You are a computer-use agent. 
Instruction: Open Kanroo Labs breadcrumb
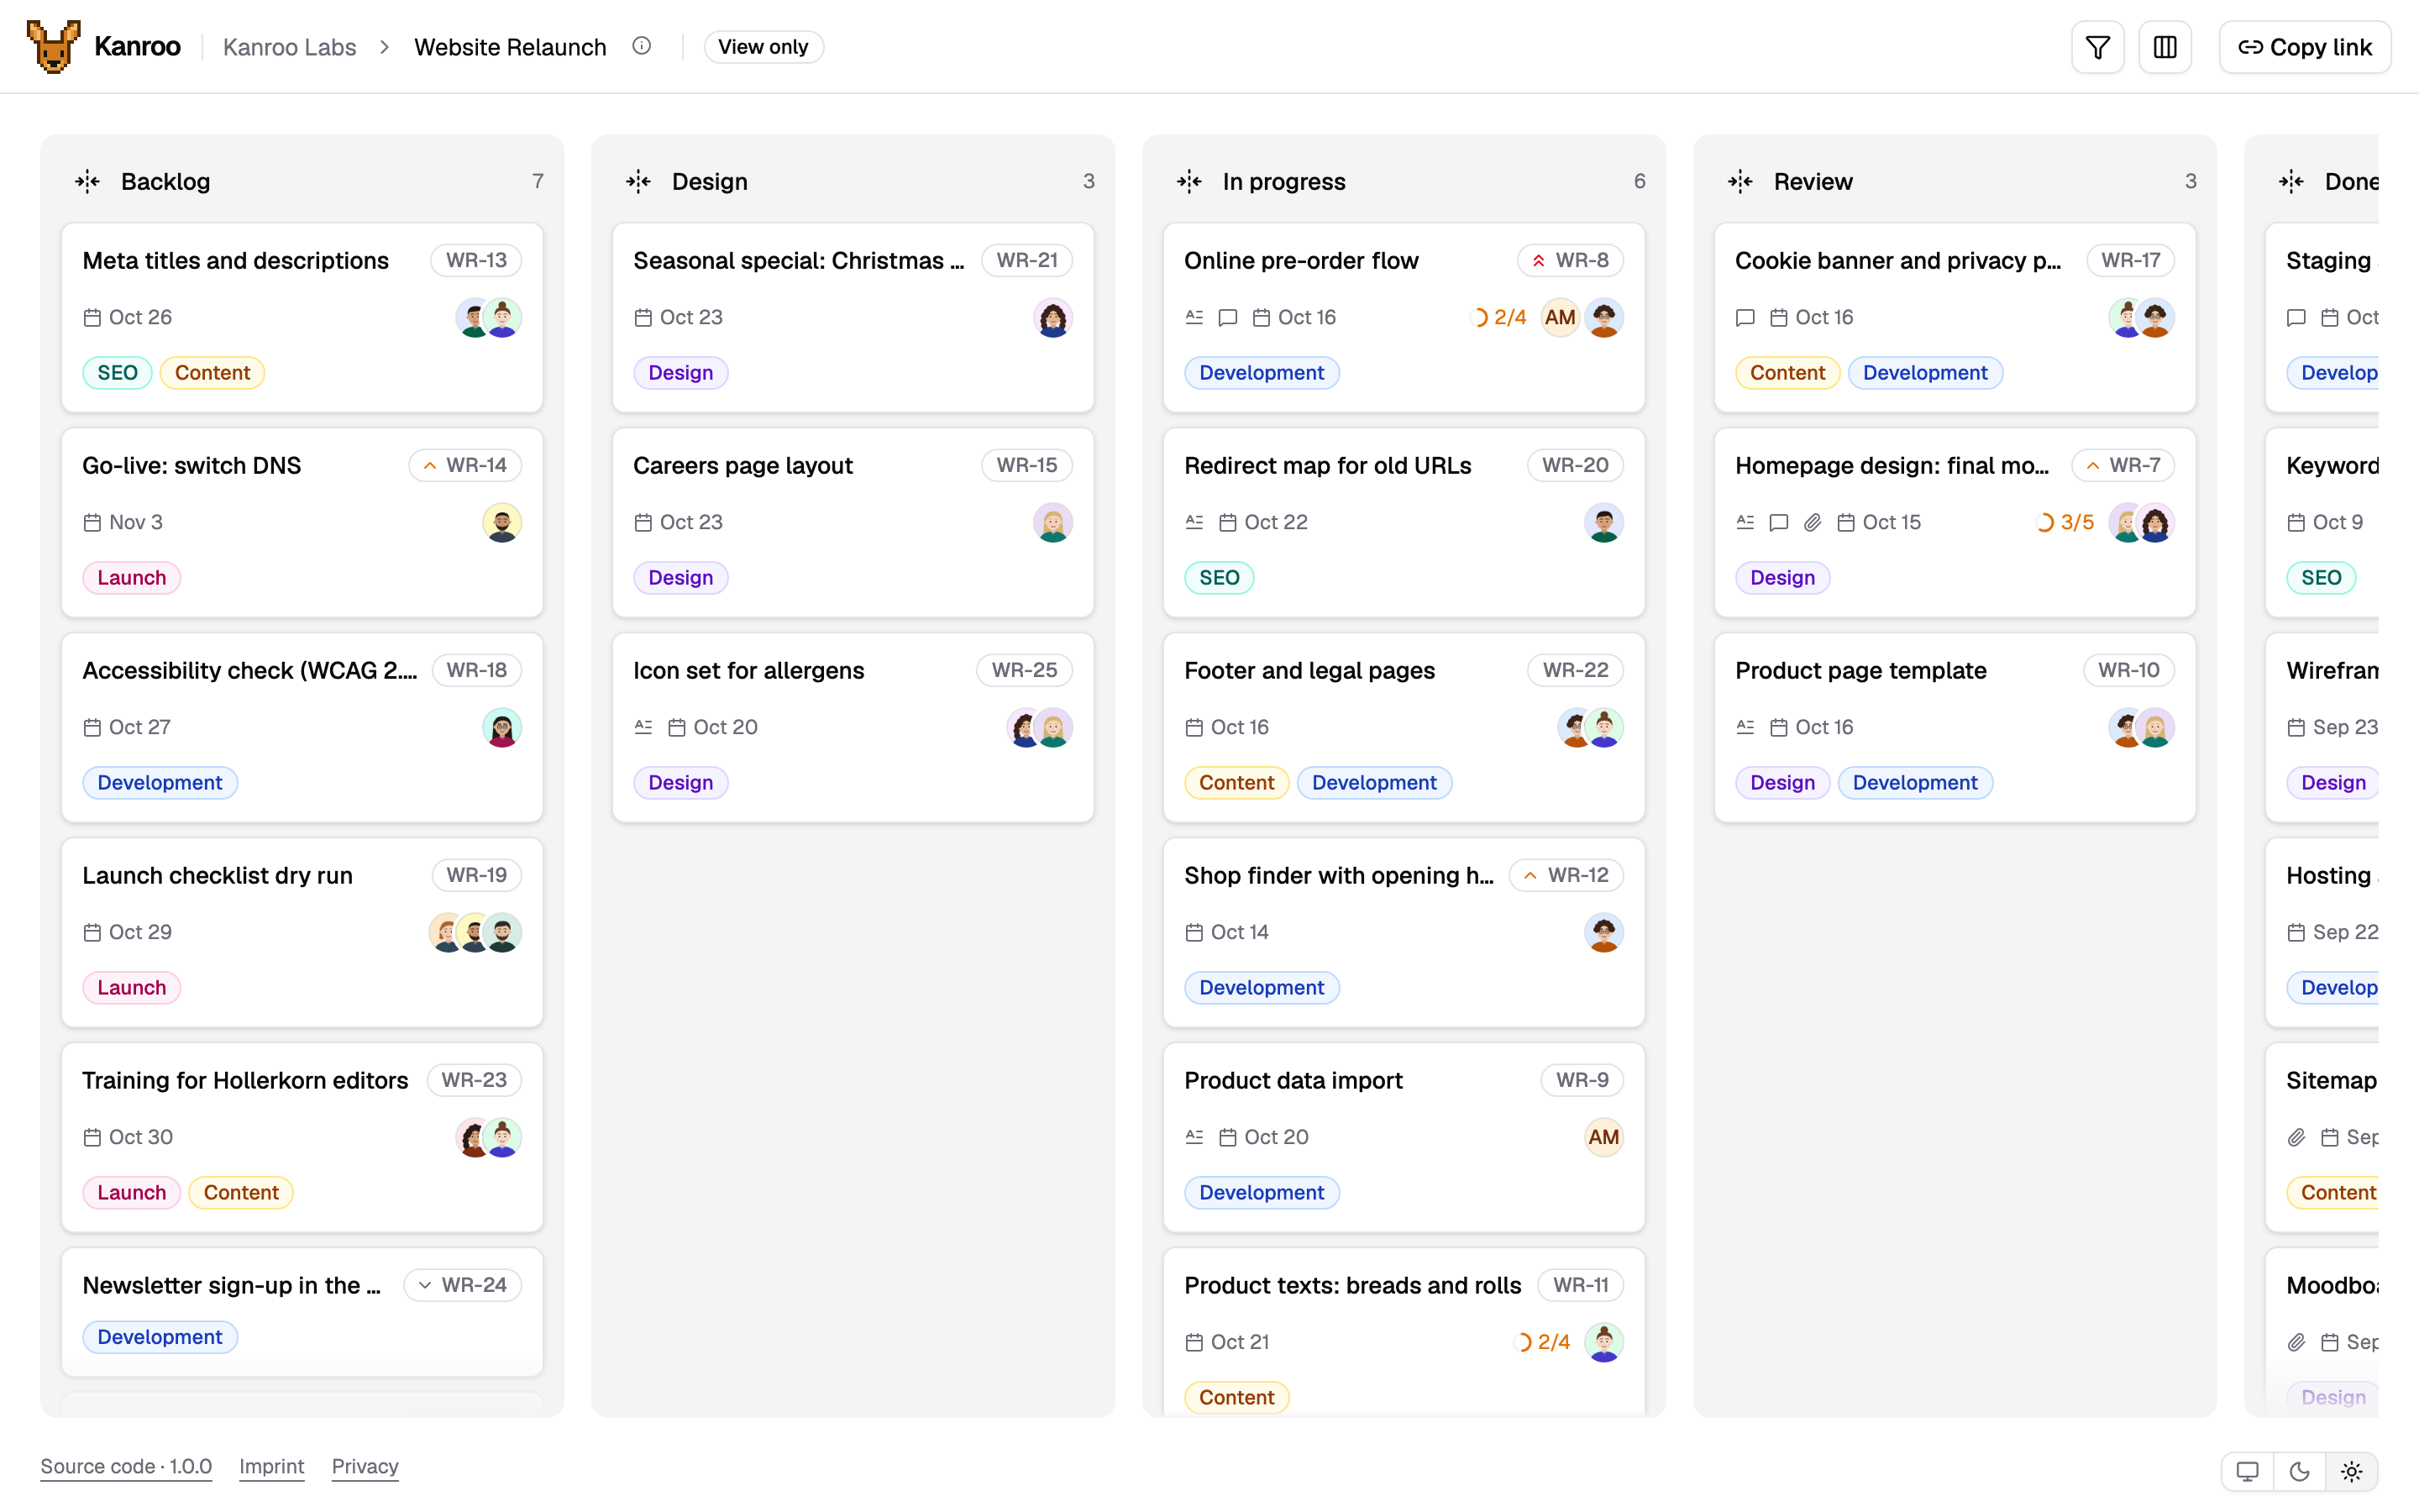[x=289, y=47]
